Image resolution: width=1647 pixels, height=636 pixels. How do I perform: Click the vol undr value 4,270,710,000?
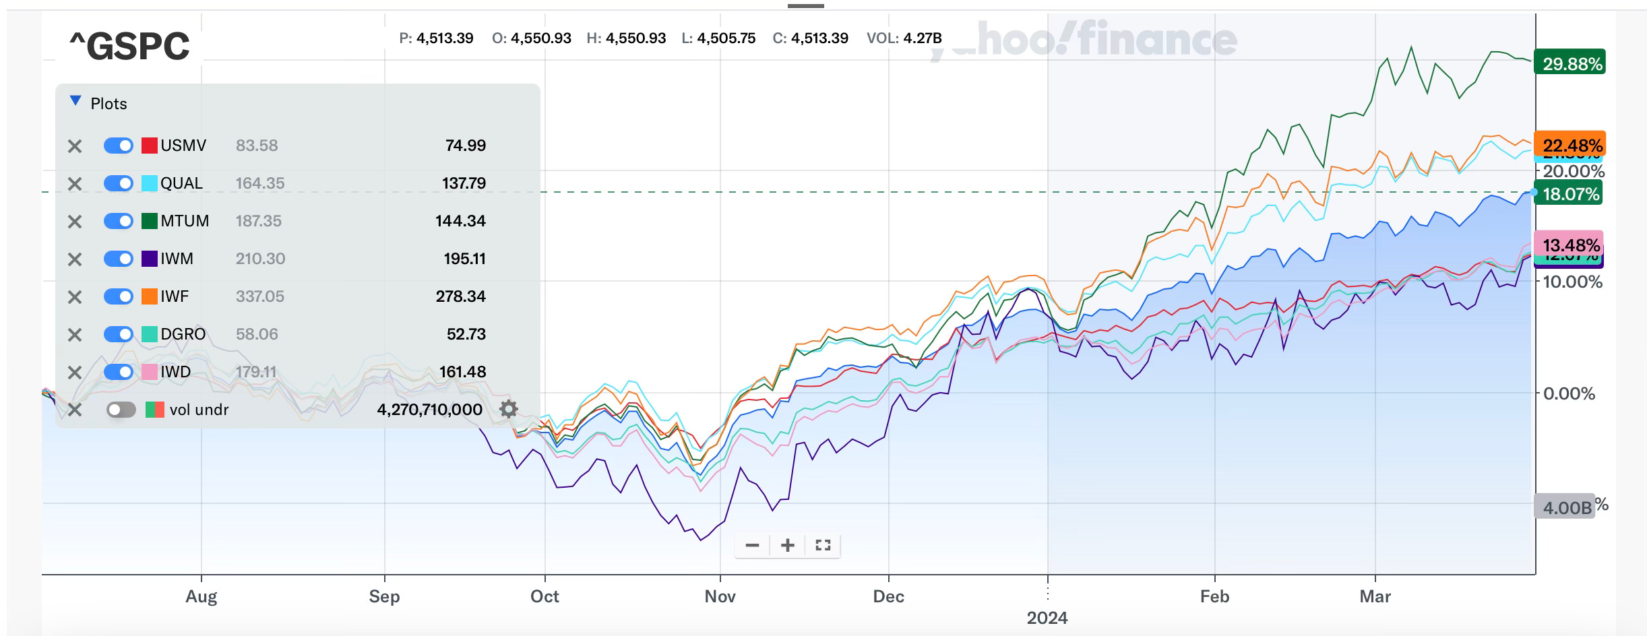tap(430, 410)
